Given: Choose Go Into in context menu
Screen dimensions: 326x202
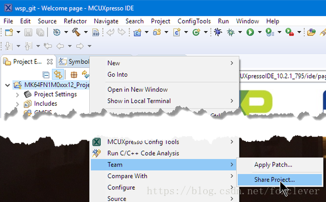Looking at the screenshot, I should pos(165,75).
